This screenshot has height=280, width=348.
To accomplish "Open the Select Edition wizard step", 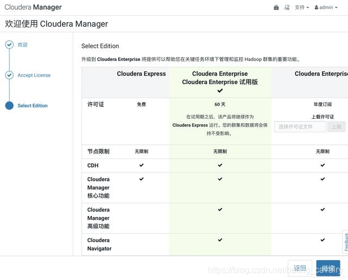I will click(33, 106).
